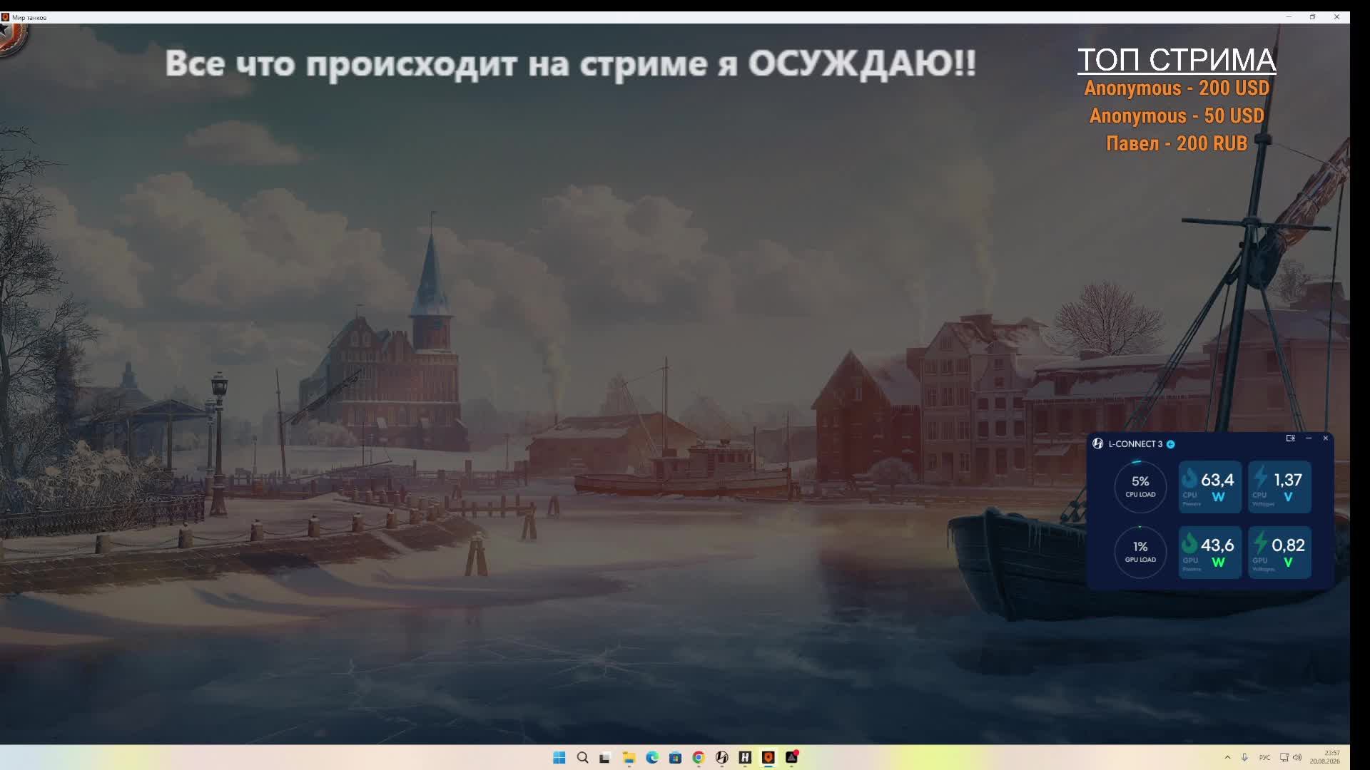Open Task View from the taskbar
This screenshot has width=1370, height=770.
click(x=605, y=757)
